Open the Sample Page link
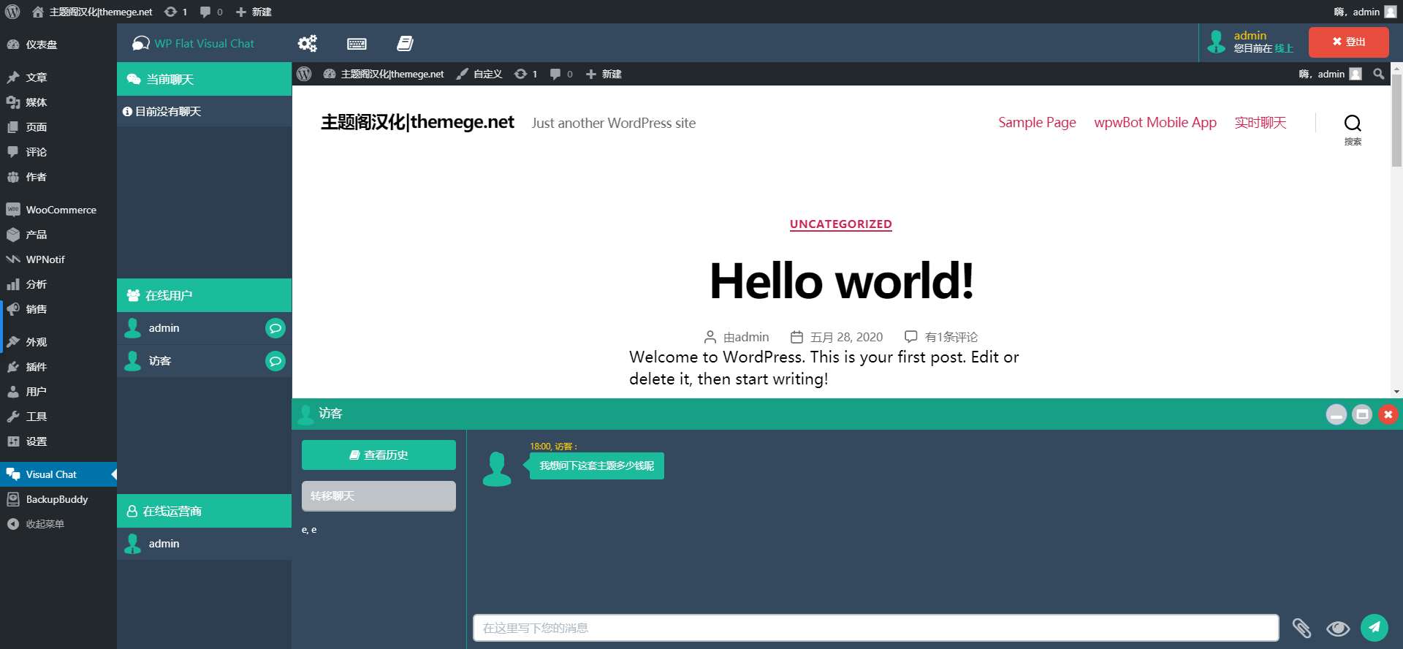The height and width of the screenshot is (649, 1403). (1037, 123)
